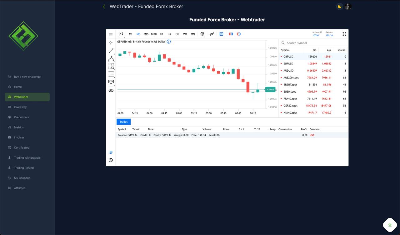Toggle dark mode moon icon
Viewport: 400px width, 235px height.
tap(339, 7)
